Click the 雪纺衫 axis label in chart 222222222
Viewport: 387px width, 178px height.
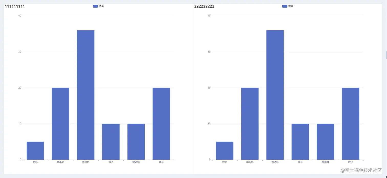click(275, 162)
